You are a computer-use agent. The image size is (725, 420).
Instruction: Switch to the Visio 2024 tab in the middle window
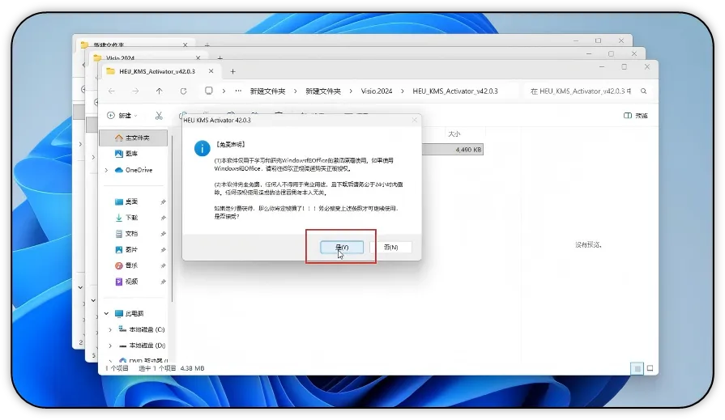[x=120, y=58]
